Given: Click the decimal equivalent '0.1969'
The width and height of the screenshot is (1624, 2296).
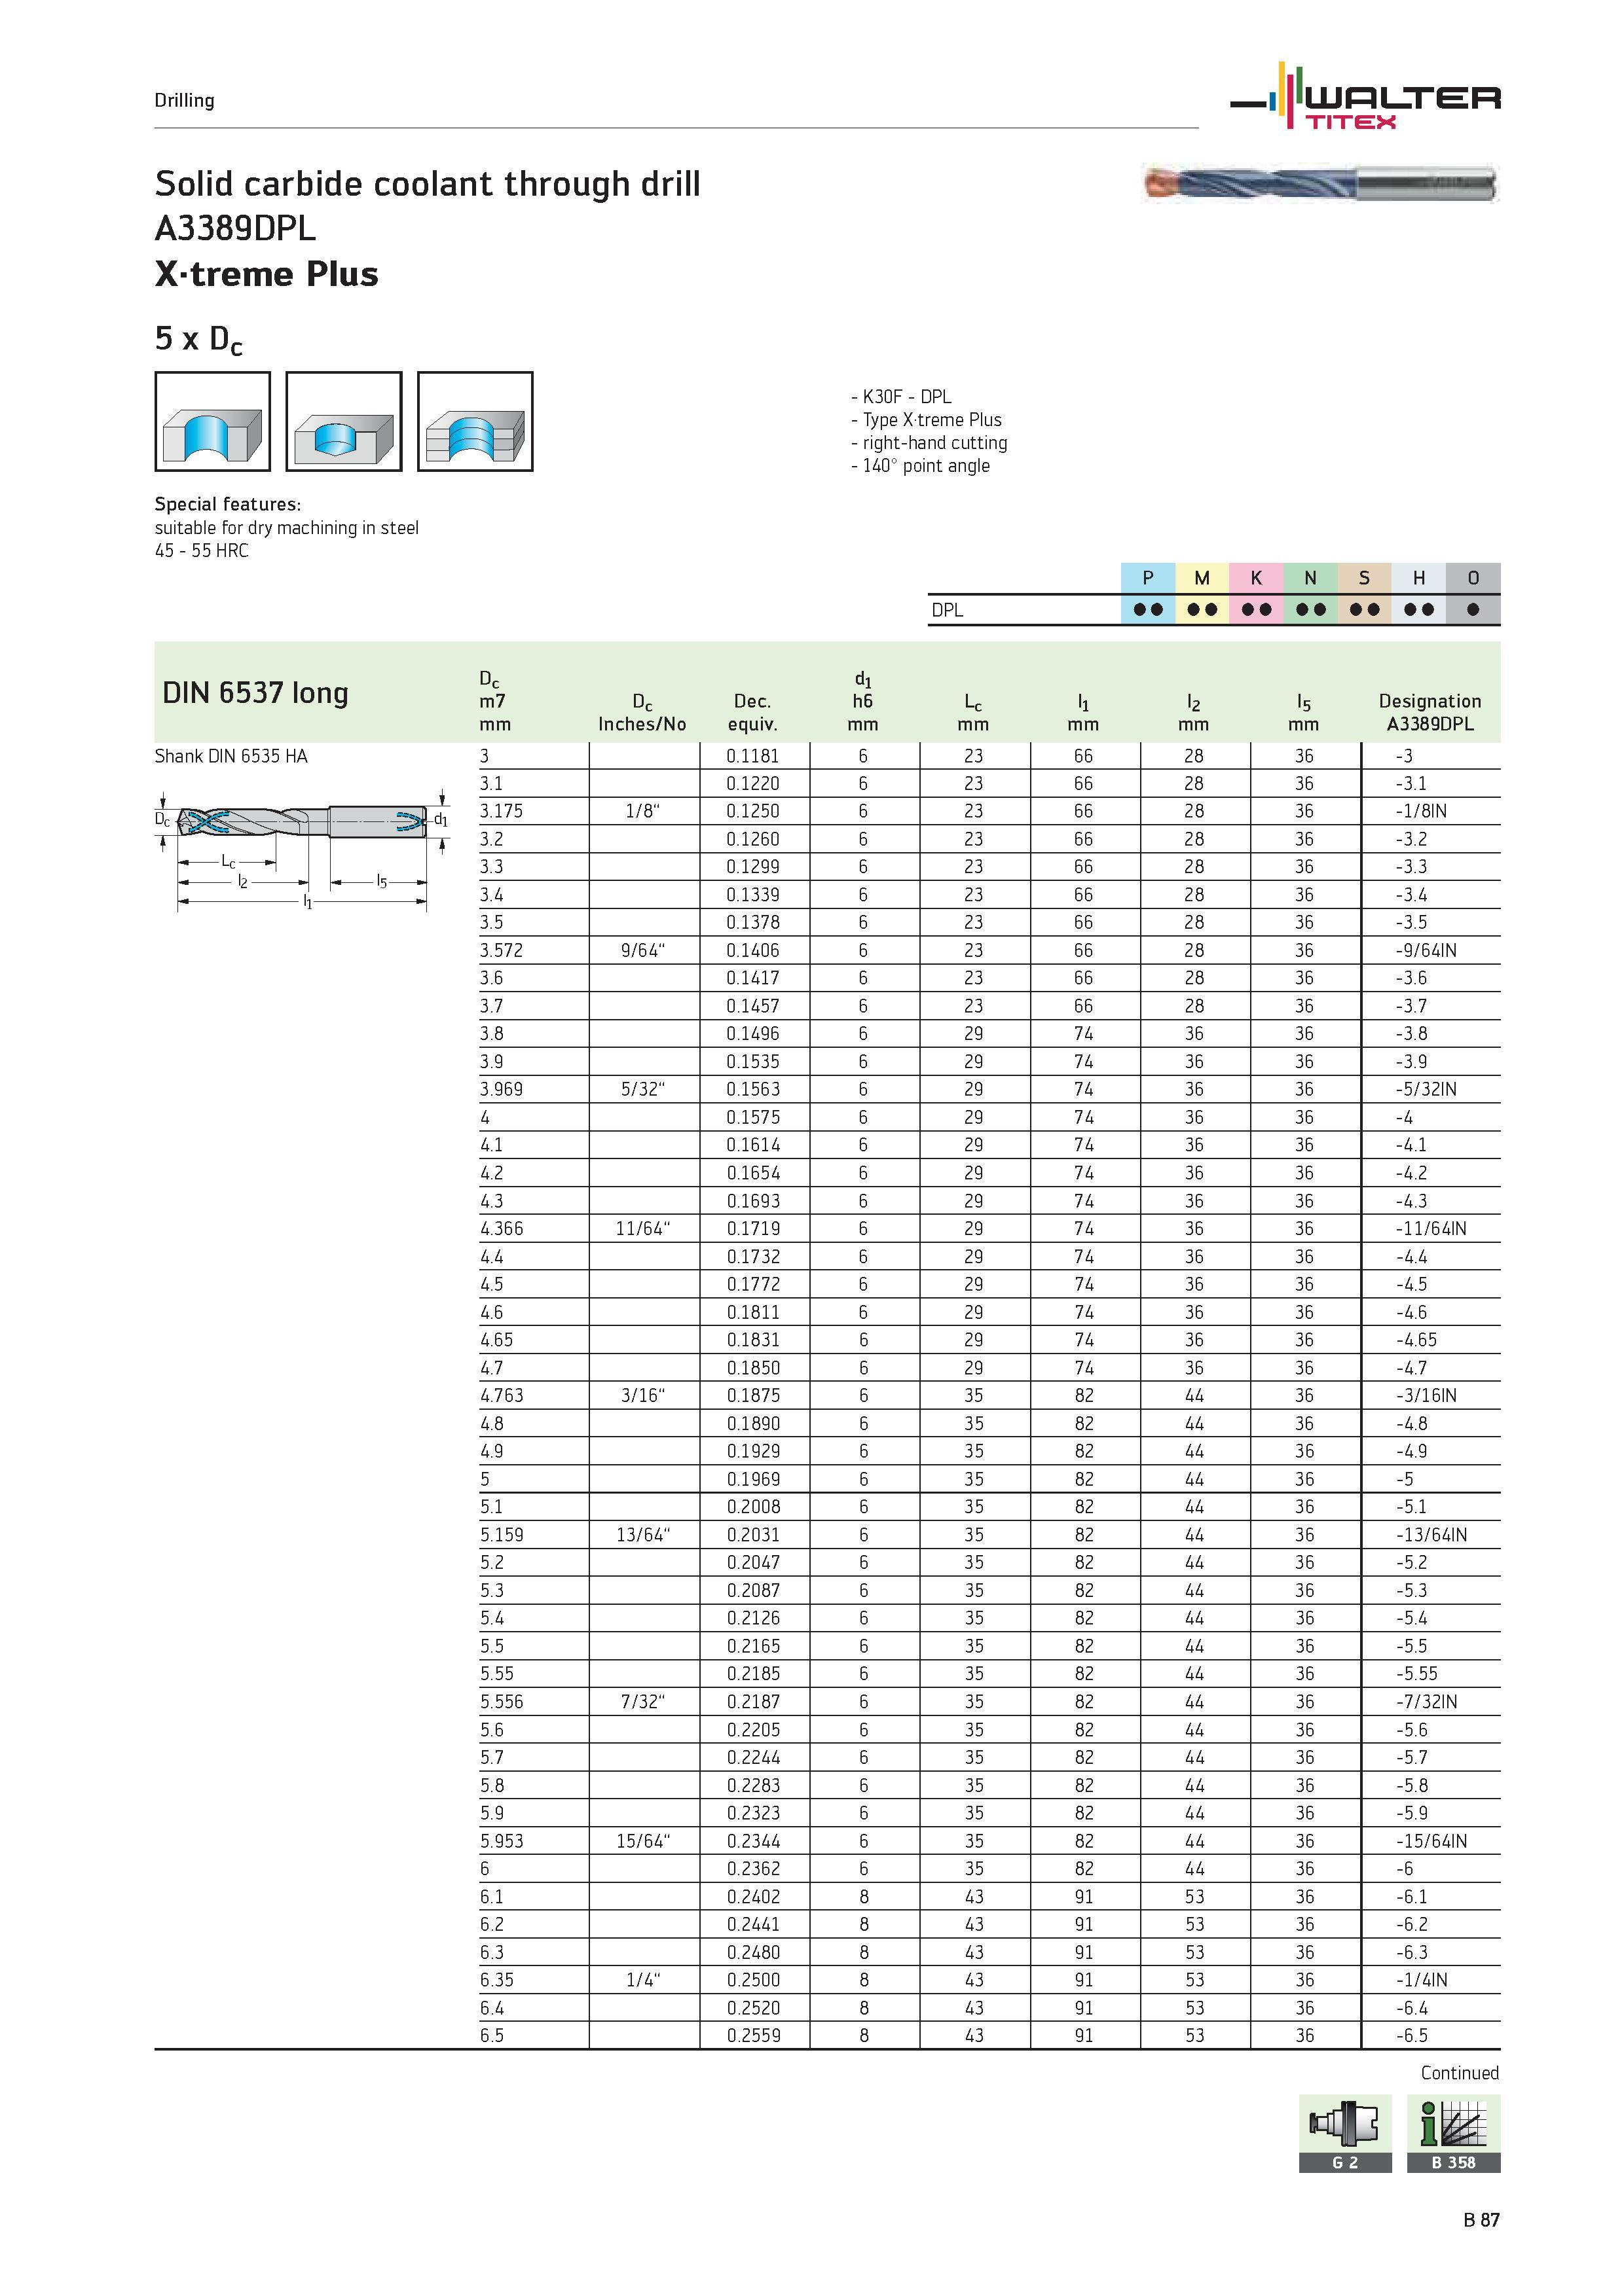Looking at the screenshot, I should point(752,1479).
